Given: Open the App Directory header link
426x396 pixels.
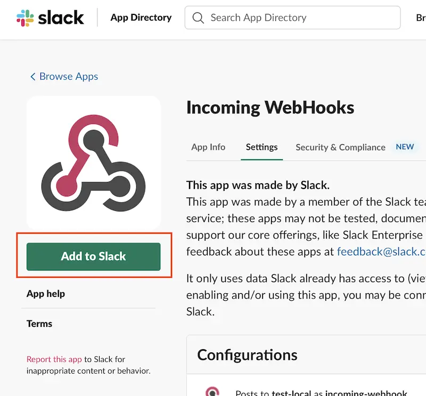Looking at the screenshot, I should (x=141, y=18).
